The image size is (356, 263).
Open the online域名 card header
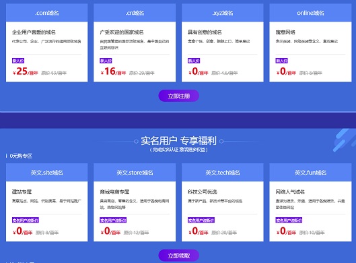310,13
